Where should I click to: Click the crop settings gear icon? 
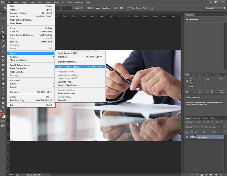tap(121, 8)
